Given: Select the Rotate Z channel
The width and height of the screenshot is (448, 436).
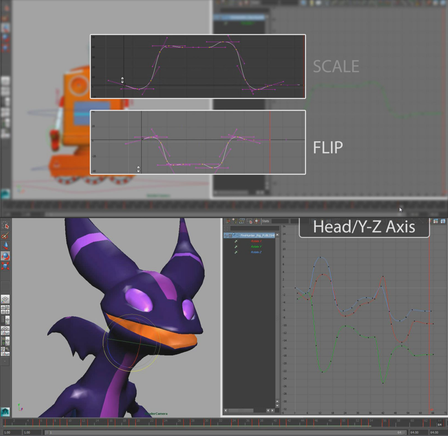Looking at the screenshot, I should click(256, 252).
